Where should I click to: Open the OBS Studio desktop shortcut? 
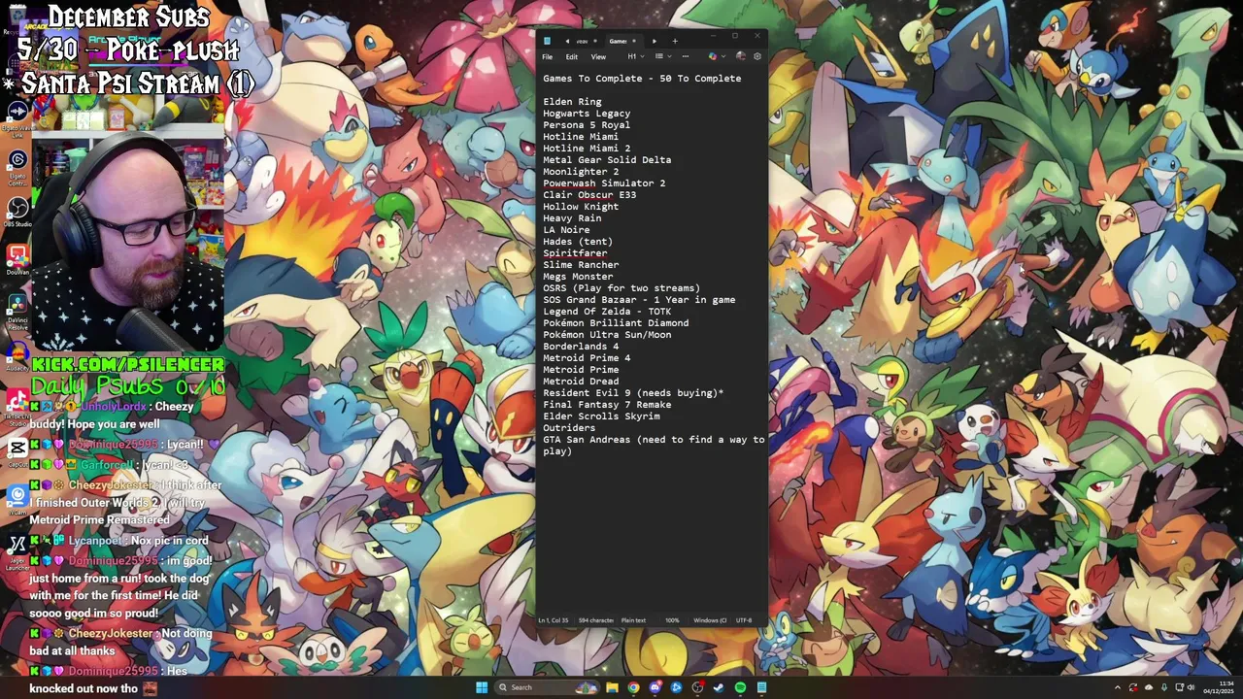tap(17, 212)
